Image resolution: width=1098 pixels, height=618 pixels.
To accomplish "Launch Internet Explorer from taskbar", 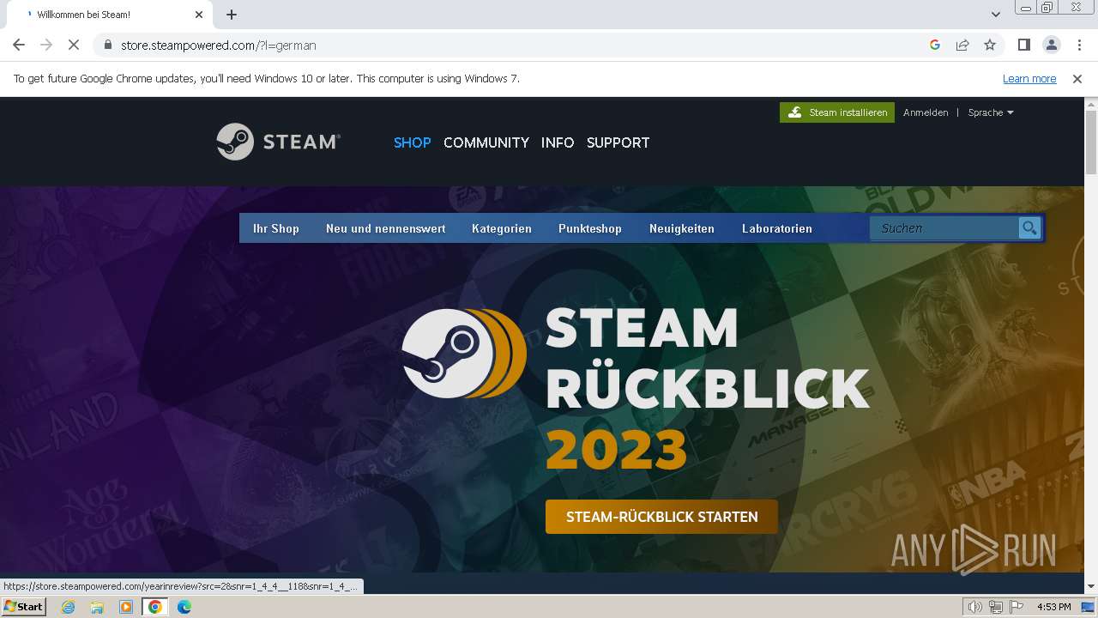I will (68, 607).
